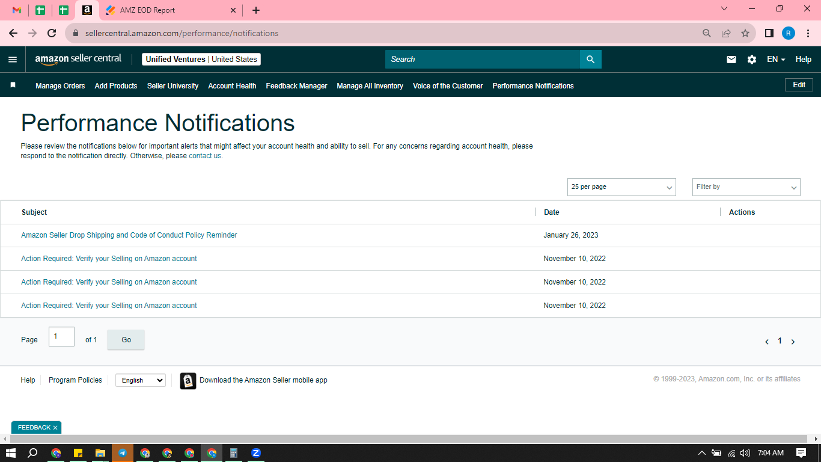Open File Explorer from the taskbar
821x462 pixels.
coord(100,453)
